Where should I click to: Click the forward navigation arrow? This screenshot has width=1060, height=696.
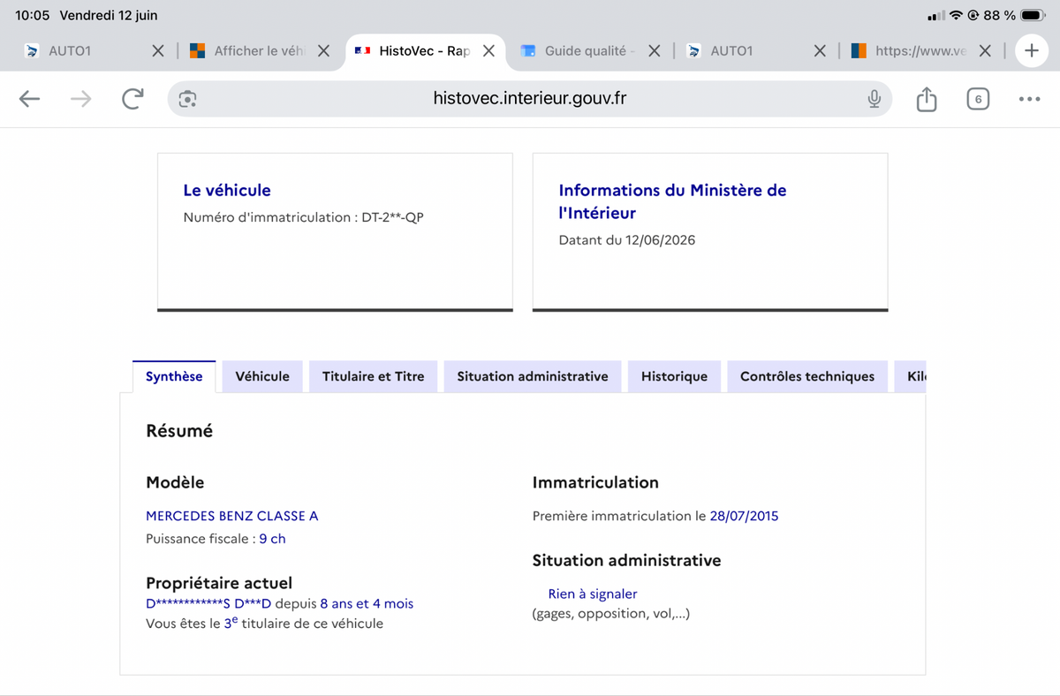80,99
